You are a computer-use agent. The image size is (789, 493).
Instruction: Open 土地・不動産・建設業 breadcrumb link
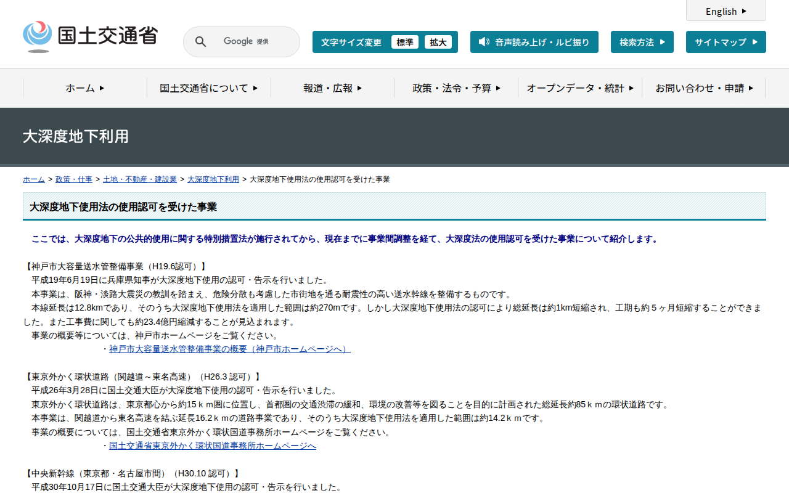(x=139, y=179)
